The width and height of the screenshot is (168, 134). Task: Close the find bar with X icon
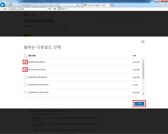pos(2,9)
